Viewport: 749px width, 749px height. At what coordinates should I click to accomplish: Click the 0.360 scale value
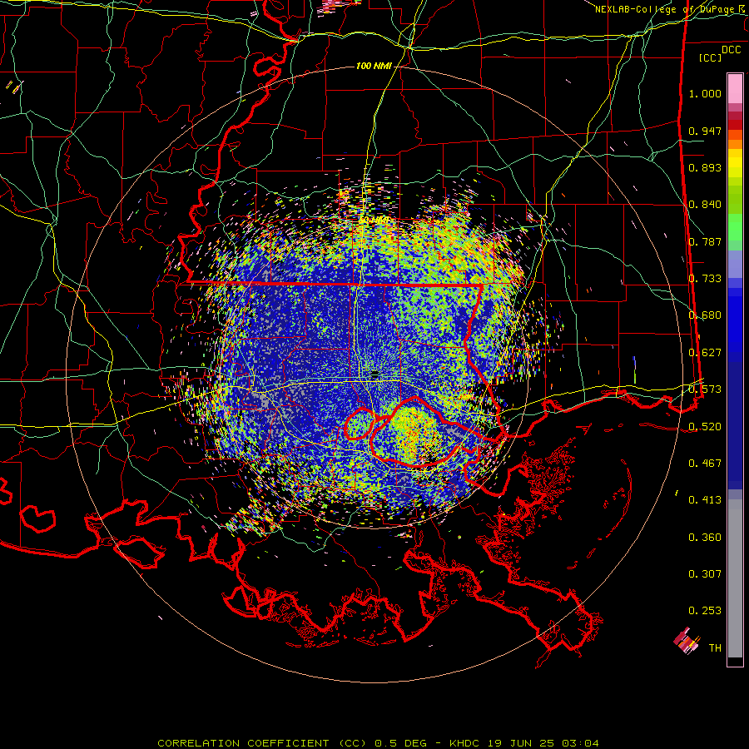click(705, 538)
